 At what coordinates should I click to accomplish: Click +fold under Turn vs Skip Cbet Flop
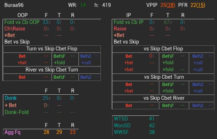click(x=59, y=63)
